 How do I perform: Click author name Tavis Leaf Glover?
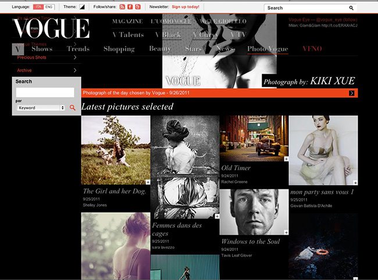237,256
